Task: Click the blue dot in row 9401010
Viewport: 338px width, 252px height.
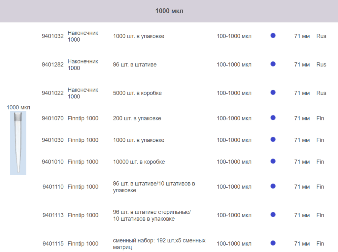Action: click(x=273, y=161)
